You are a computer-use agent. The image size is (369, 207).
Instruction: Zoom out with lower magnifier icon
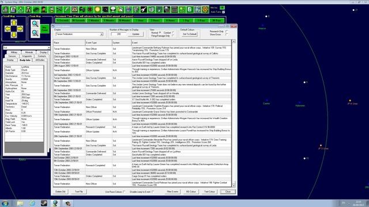coord(35,33)
